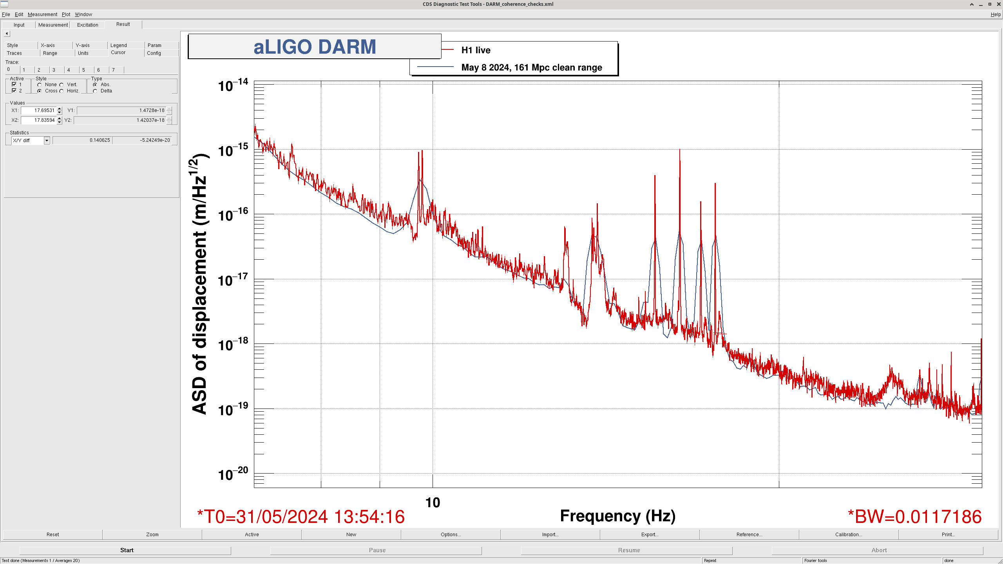Switch to the Traces tab
The height and width of the screenshot is (564, 1003).
[14, 53]
